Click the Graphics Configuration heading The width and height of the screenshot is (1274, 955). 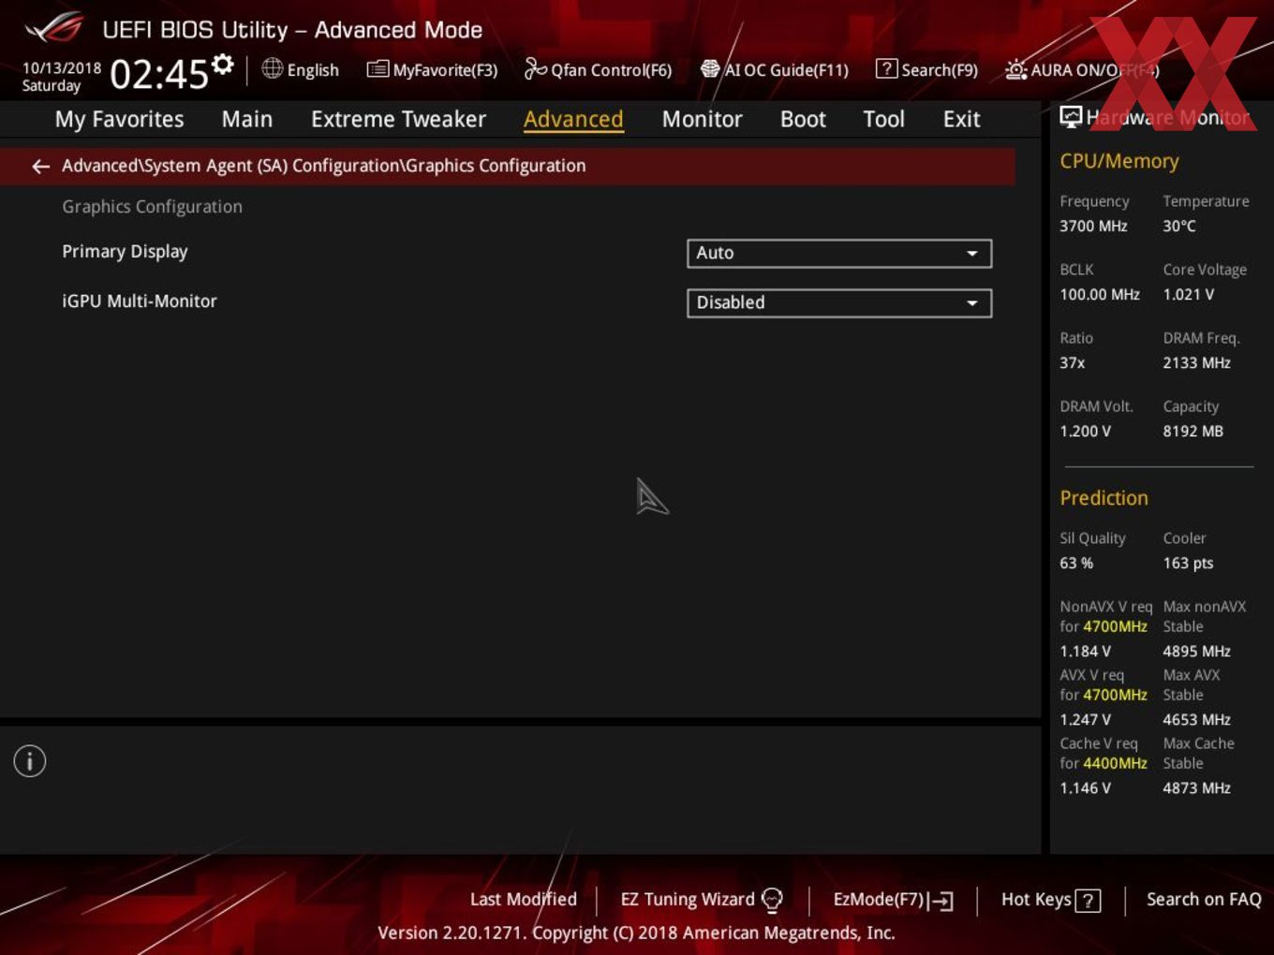[152, 207]
